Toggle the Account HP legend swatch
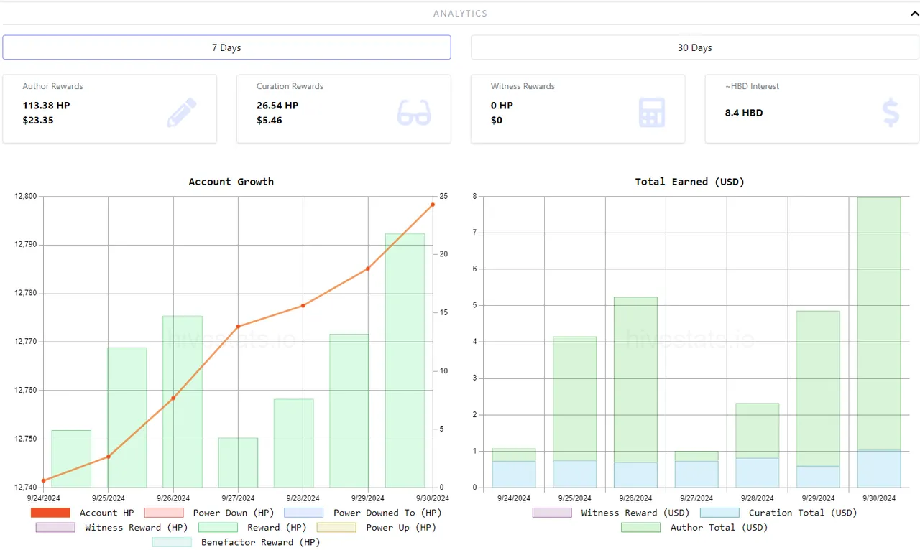This screenshot has width=920, height=550. pyautogui.click(x=50, y=513)
